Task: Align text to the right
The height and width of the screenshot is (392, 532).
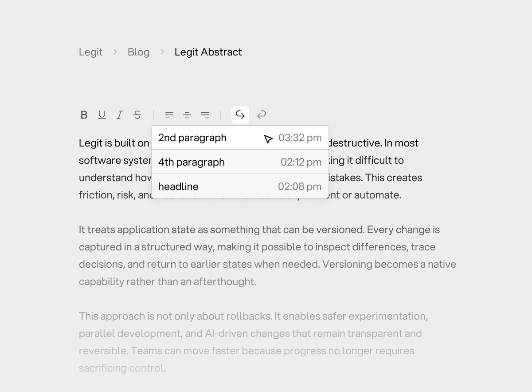Action: pyautogui.click(x=205, y=115)
